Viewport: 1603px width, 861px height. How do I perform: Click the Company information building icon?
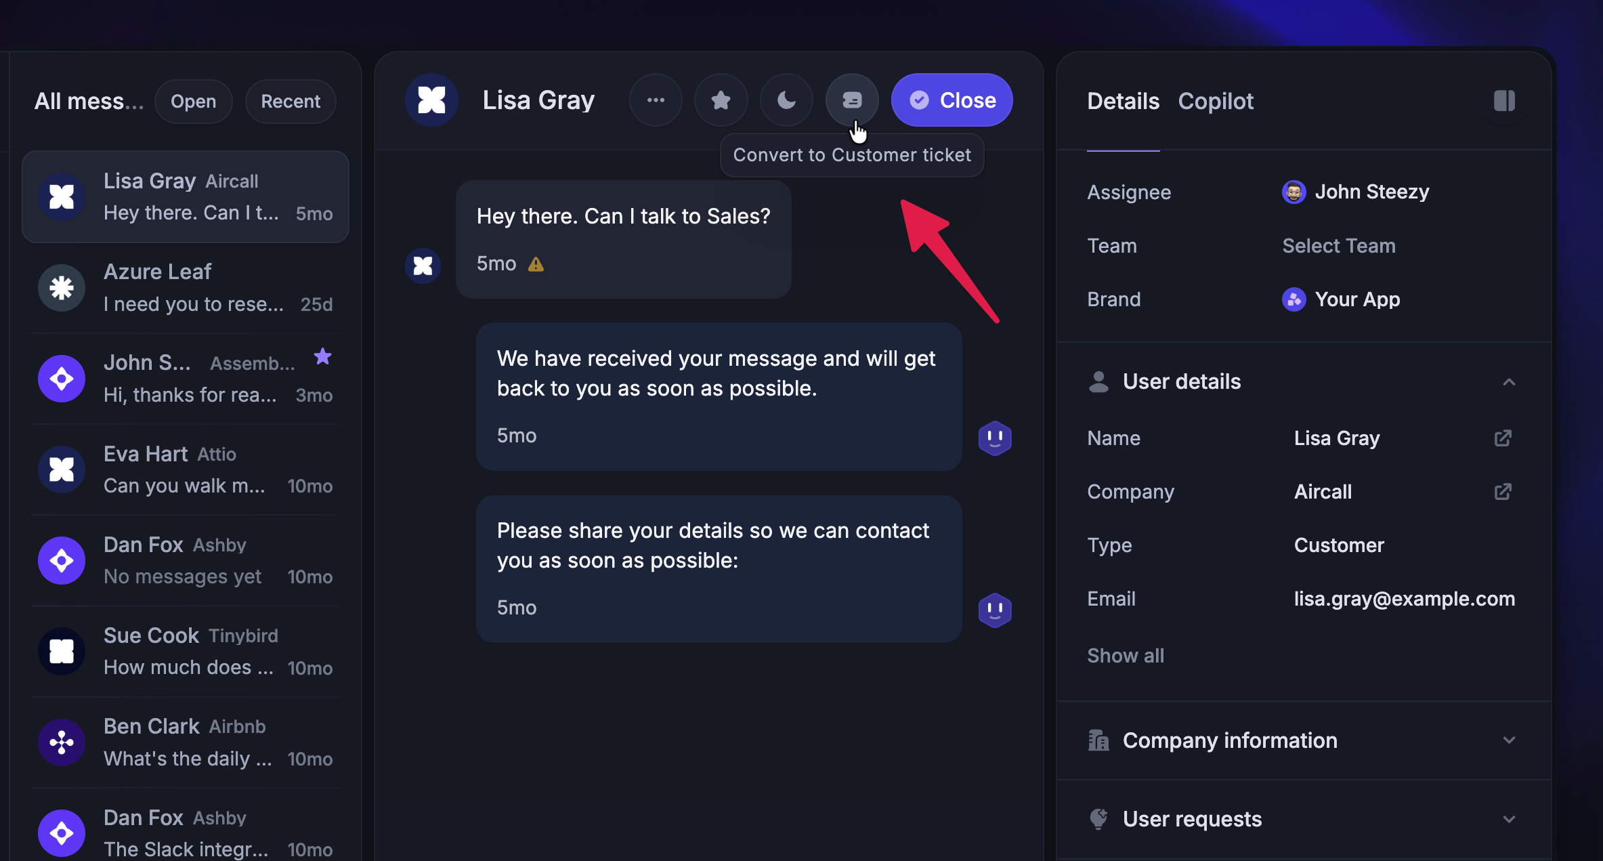tap(1098, 740)
